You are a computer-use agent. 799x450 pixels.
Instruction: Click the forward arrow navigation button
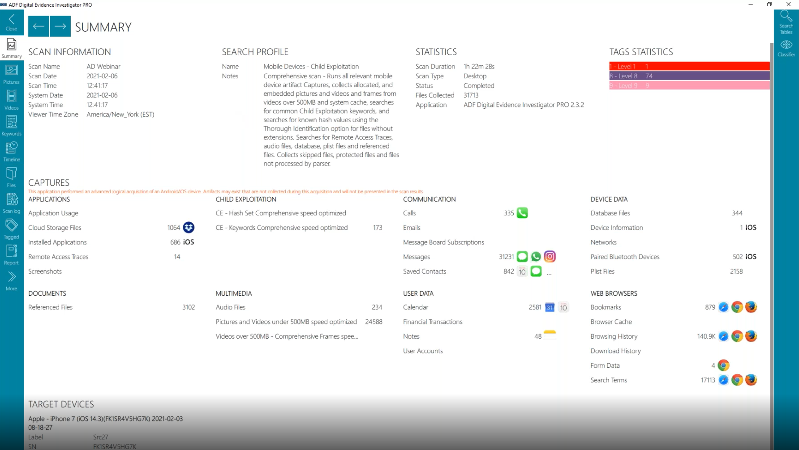tap(60, 26)
